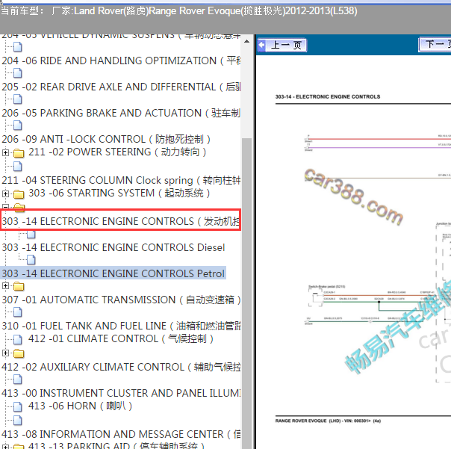Go to previous page with 上一页 button
451x449 pixels.
coord(282,45)
